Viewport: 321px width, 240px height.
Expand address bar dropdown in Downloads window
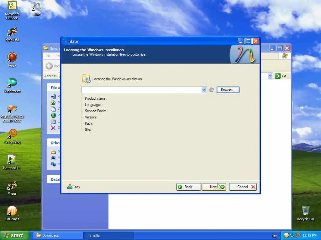(x=270, y=76)
